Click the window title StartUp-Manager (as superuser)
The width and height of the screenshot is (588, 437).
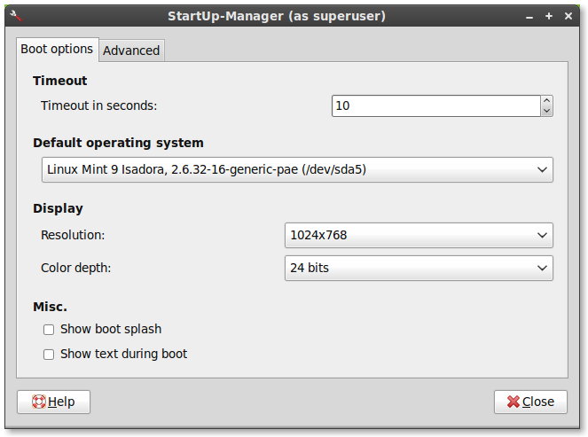pos(277,16)
